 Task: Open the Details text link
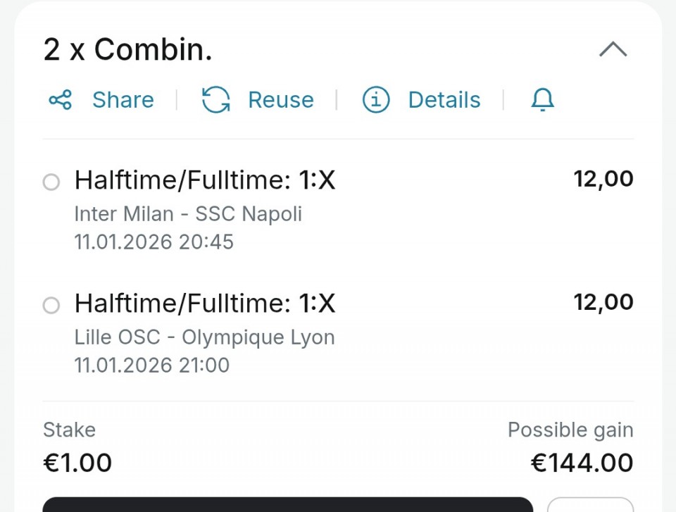pyautogui.click(x=444, y=100)
